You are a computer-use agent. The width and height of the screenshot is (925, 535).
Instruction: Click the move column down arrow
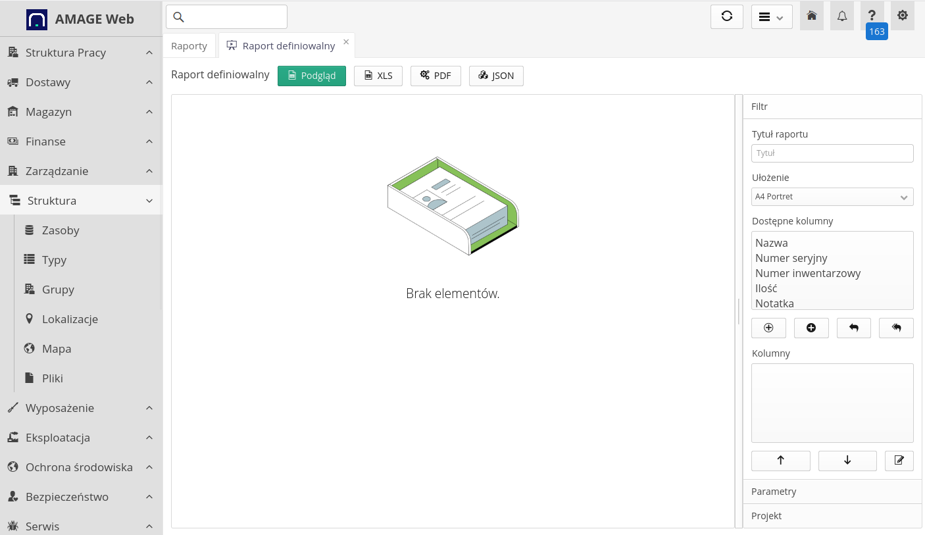(847, 461)
